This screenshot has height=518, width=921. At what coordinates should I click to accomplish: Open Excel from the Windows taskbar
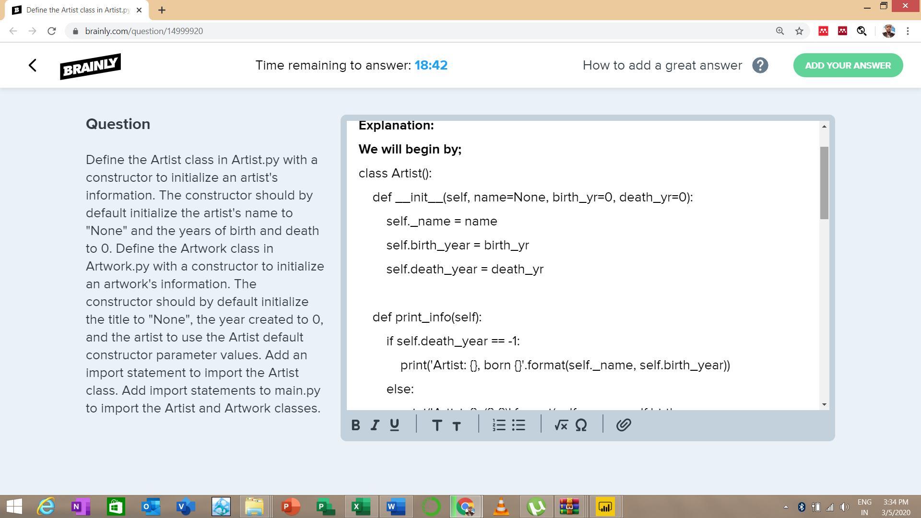point(361,506)
